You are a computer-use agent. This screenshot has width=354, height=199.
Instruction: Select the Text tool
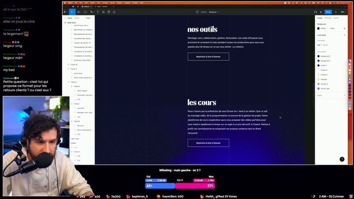coord(98,12)
